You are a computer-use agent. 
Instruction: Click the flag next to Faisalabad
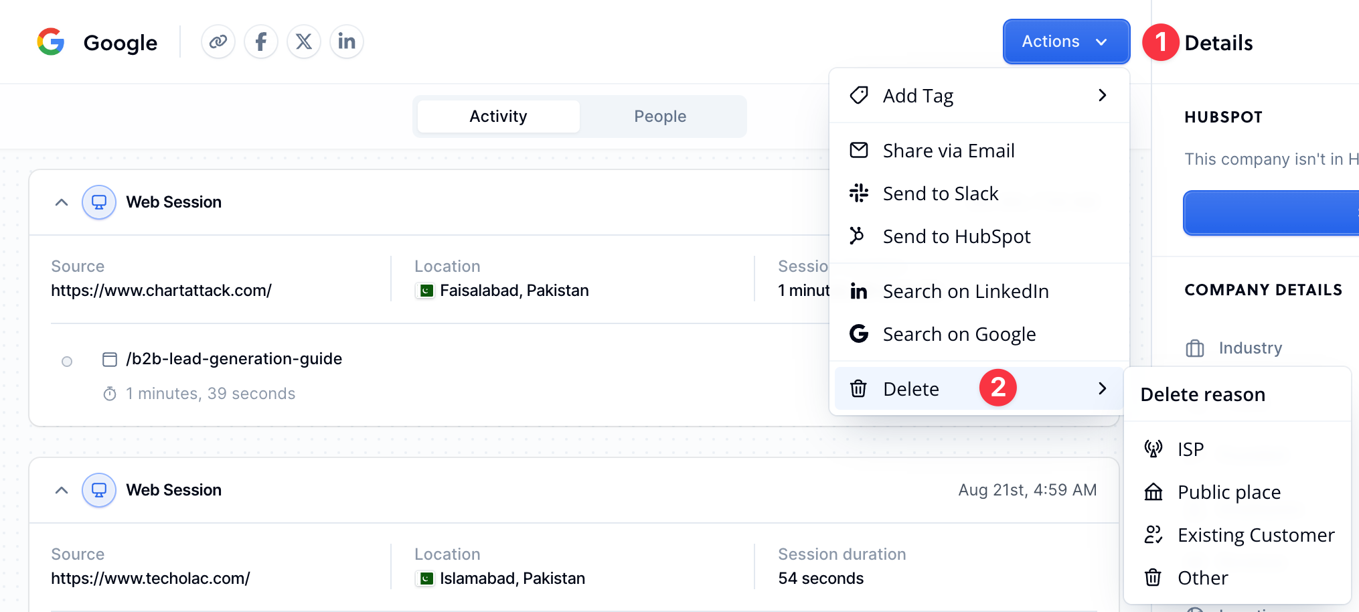426,291
